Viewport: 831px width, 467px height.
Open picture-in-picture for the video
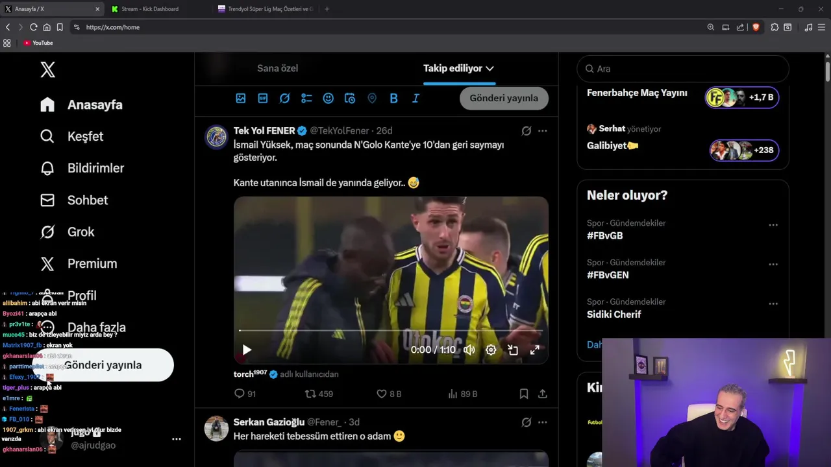click(x=513, y=350)
